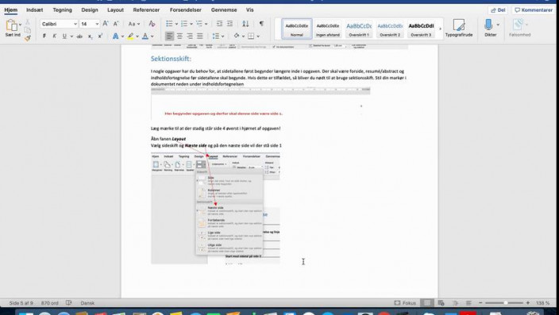
Task: Open the Referencer tab
Action: (x=146, y=10)
